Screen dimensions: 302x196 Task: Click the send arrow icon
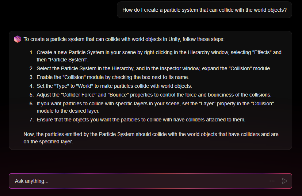284,181
